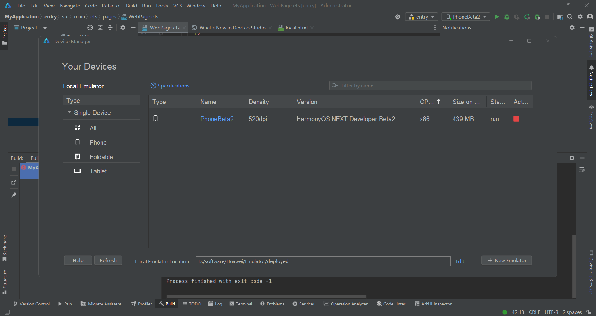Open the Code Linter tool window
This screenshot has width=596, height=316.
coord(391,304)
